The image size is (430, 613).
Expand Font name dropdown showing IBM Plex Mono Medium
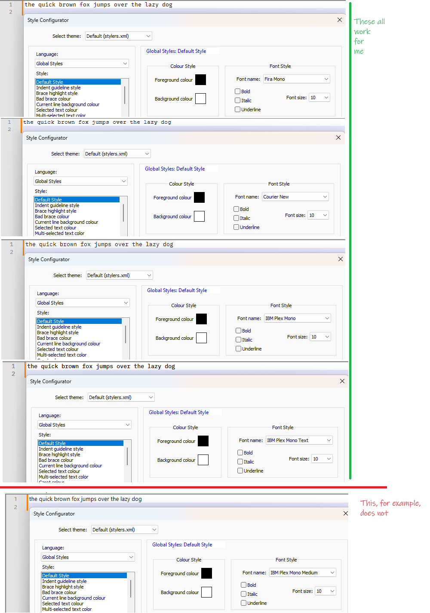point(302,573)
